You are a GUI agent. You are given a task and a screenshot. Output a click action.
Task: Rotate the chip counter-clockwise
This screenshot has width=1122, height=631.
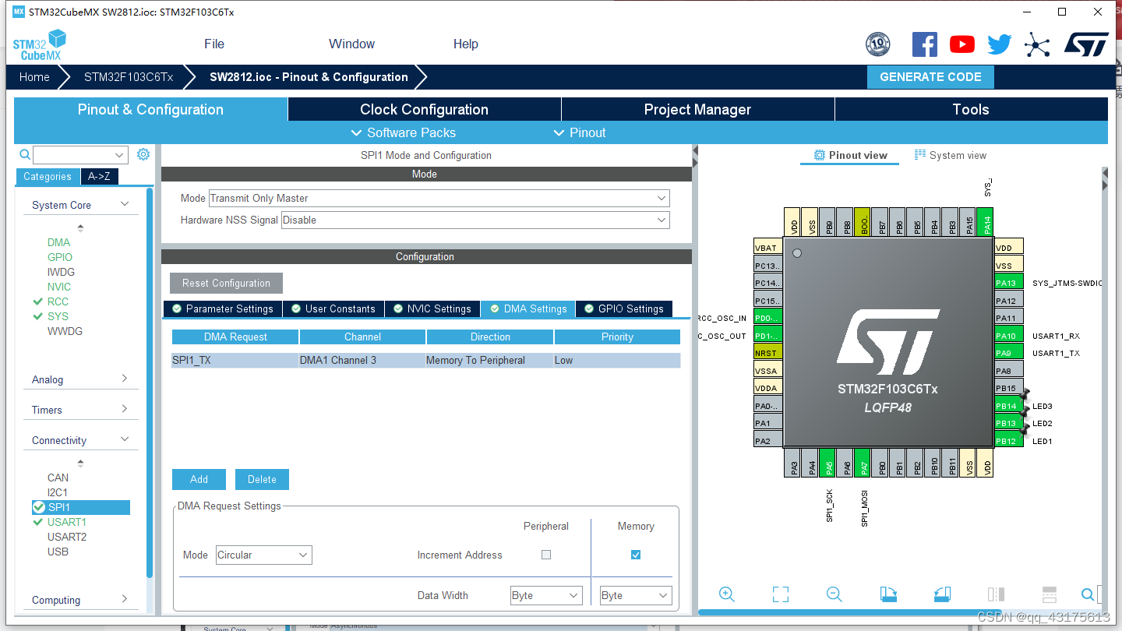point(942,594)
